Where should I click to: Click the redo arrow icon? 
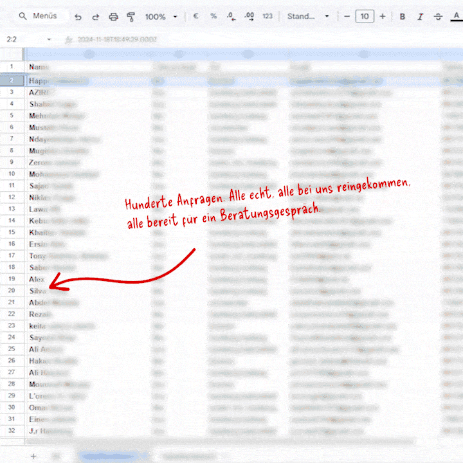[95, 17]
